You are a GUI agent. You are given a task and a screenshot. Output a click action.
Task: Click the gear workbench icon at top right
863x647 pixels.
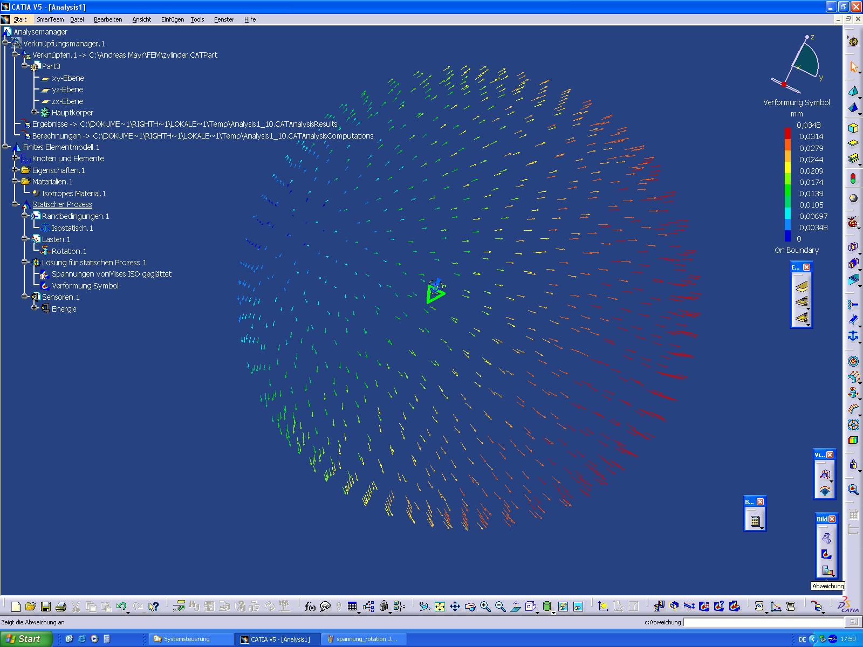[x=853, y=42]
